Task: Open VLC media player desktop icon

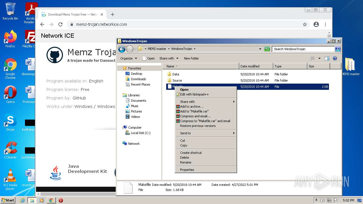Action: pos(10,180)
